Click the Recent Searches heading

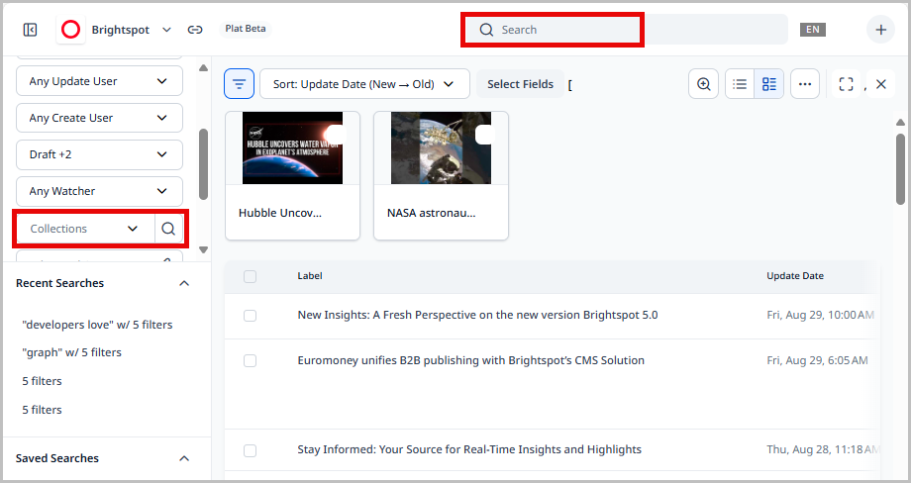59,283
